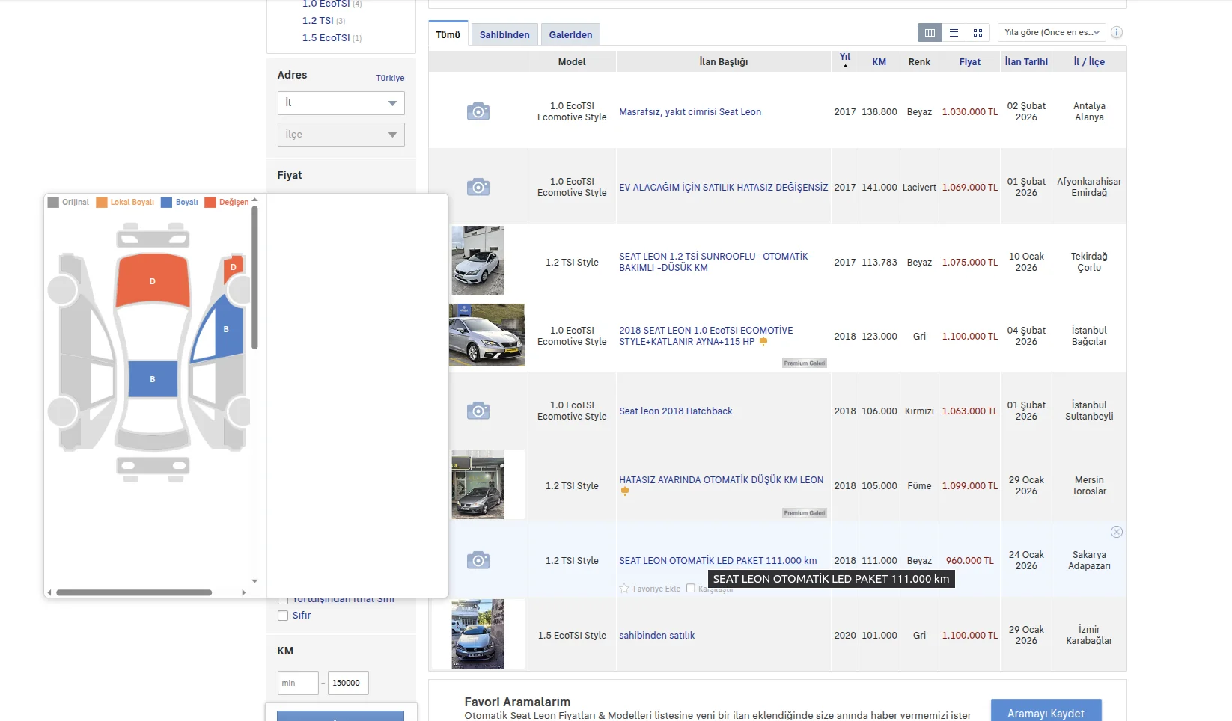1232x721 pixels.
Task: Click the Aramayı Kaydet button
Action: pyautogui.click(x=1046, y=711)
